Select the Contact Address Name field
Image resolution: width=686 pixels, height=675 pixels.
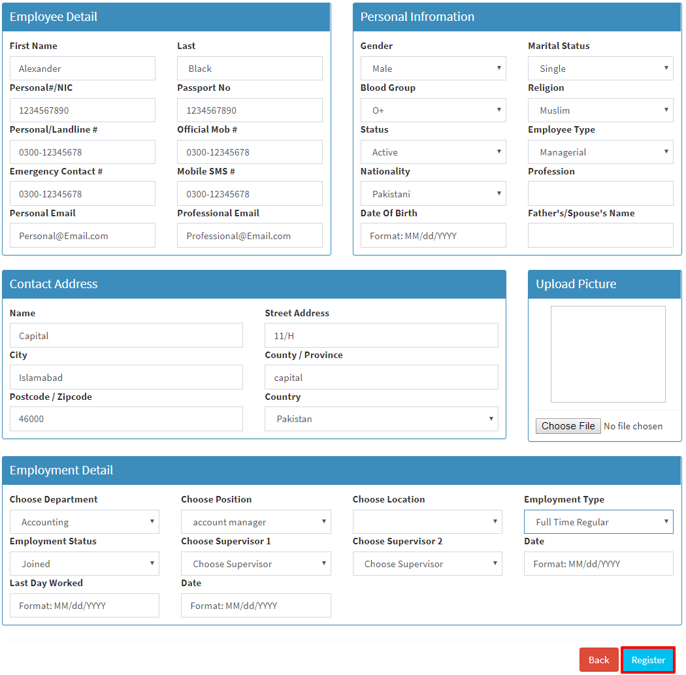[x=126, y=335]
